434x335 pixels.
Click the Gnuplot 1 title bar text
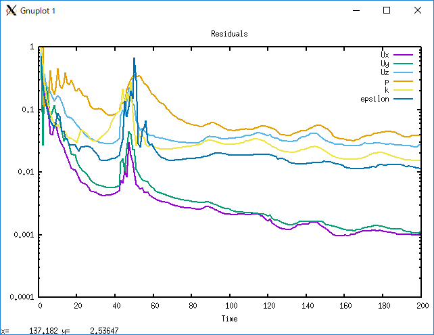(38, 11)
